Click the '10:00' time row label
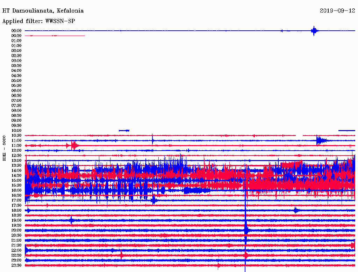This screenshot has height=272, width=358. click(16, 130)
